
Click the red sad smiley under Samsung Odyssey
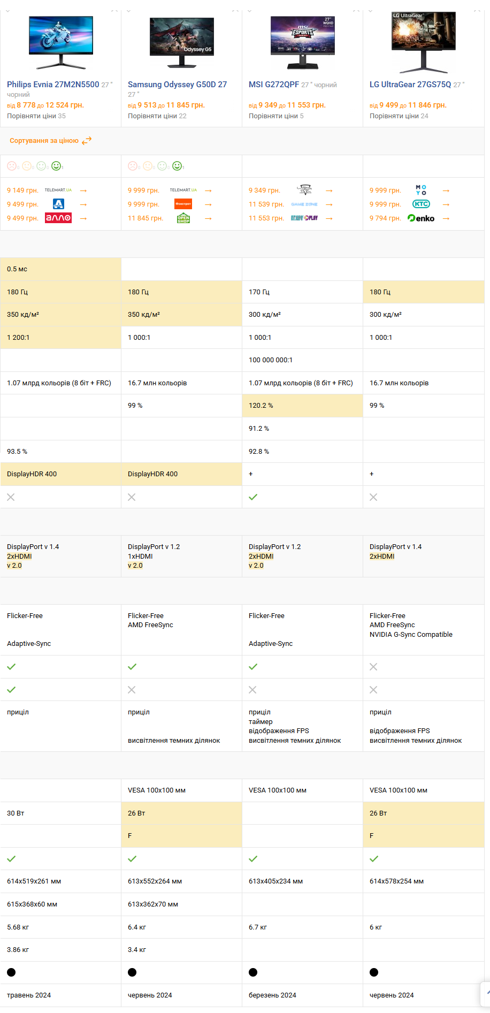(x=132, y=166)
